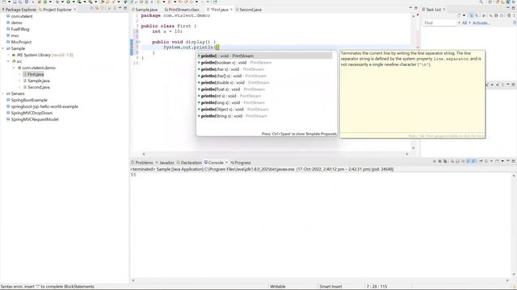Minimize the Console view
The image size is (517, 290).
point(508,161)
